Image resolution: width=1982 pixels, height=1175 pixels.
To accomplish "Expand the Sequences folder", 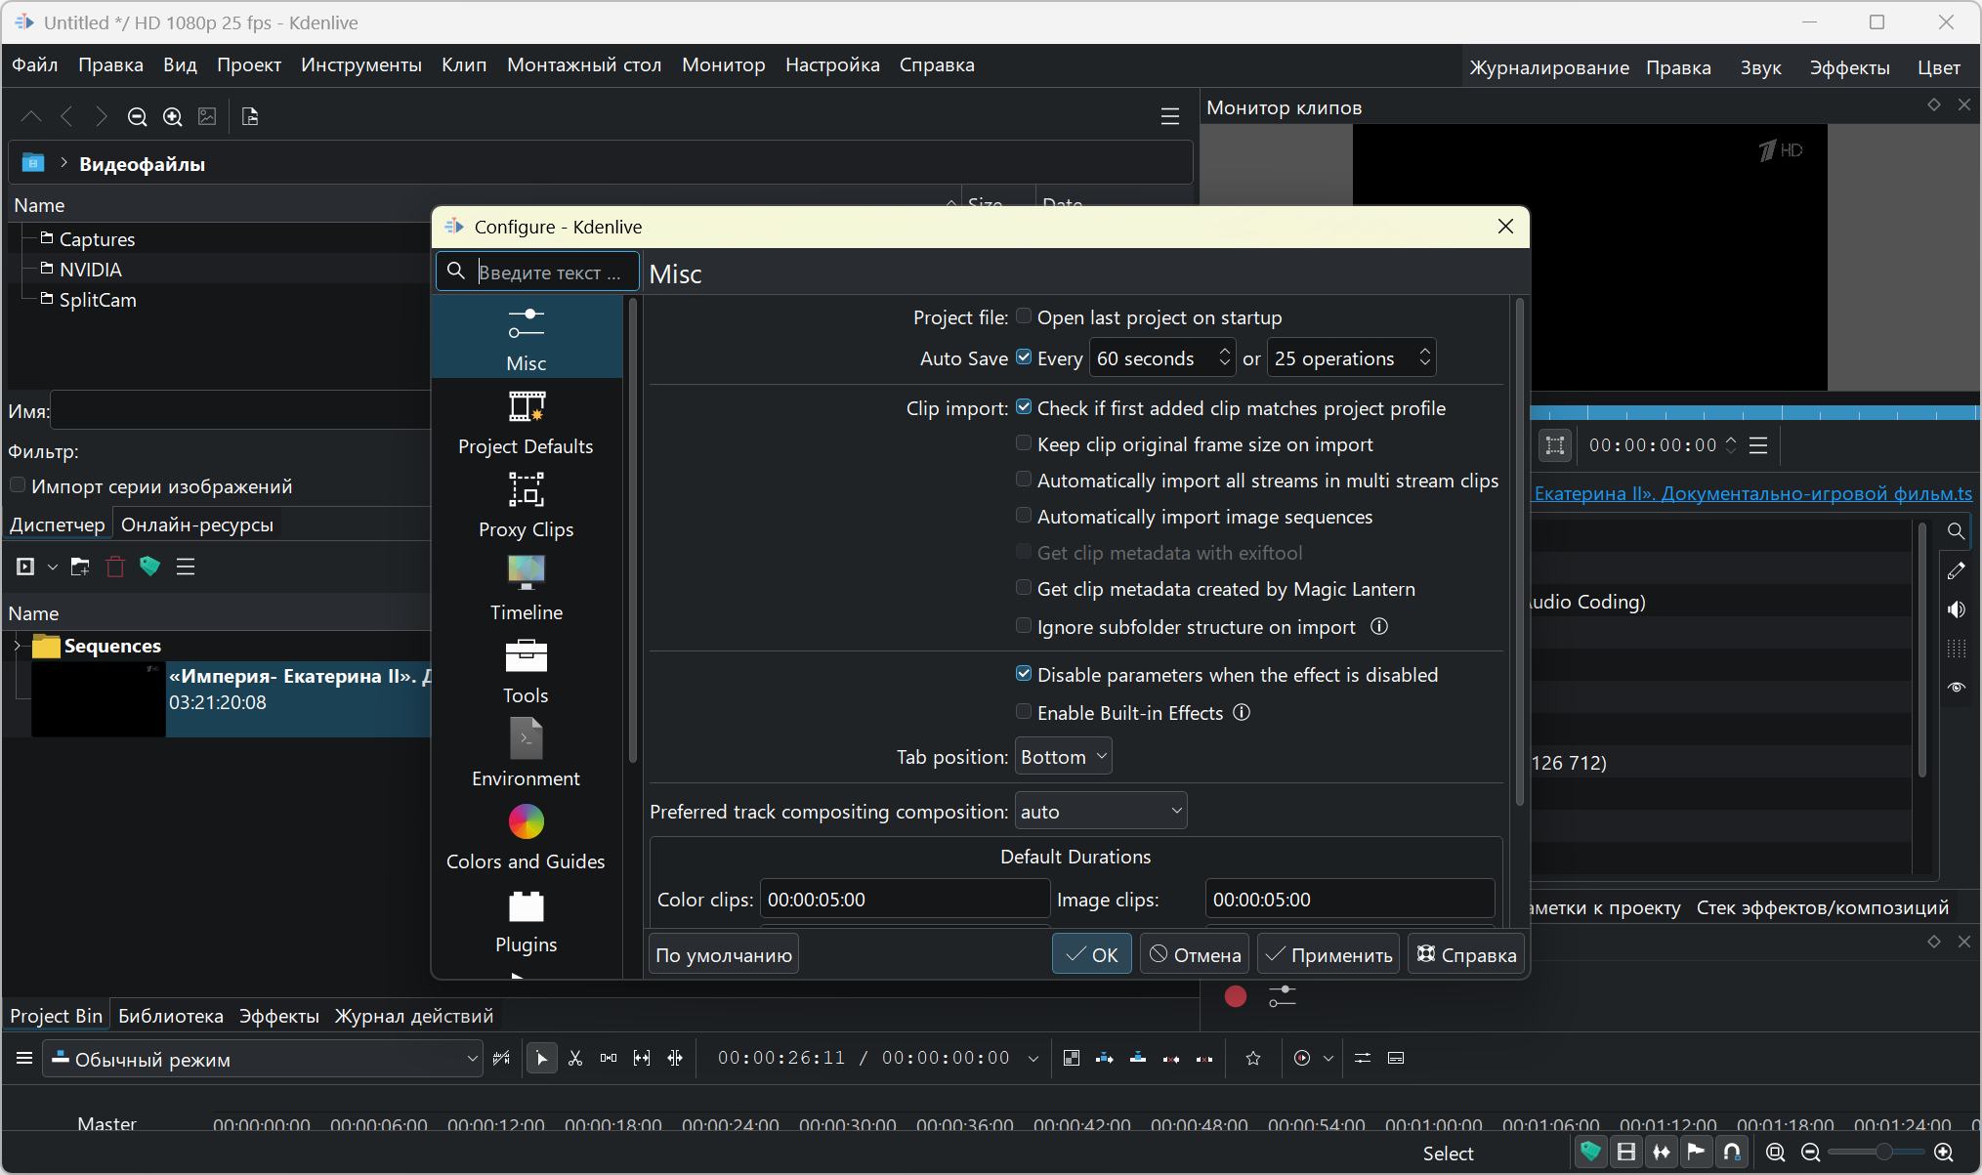I will click(17, 646).
